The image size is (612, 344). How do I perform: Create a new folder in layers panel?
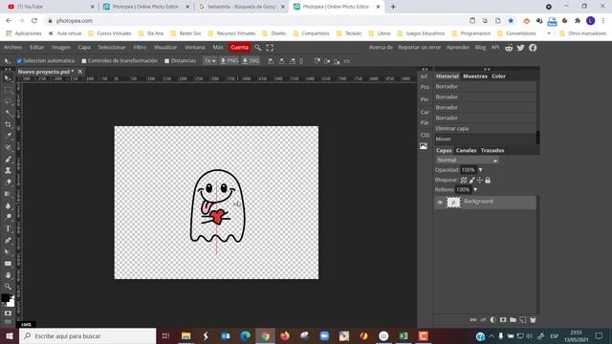[x=513, y=320]
